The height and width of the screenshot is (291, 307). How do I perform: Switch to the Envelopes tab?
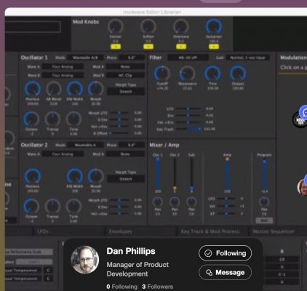[121, 231]
